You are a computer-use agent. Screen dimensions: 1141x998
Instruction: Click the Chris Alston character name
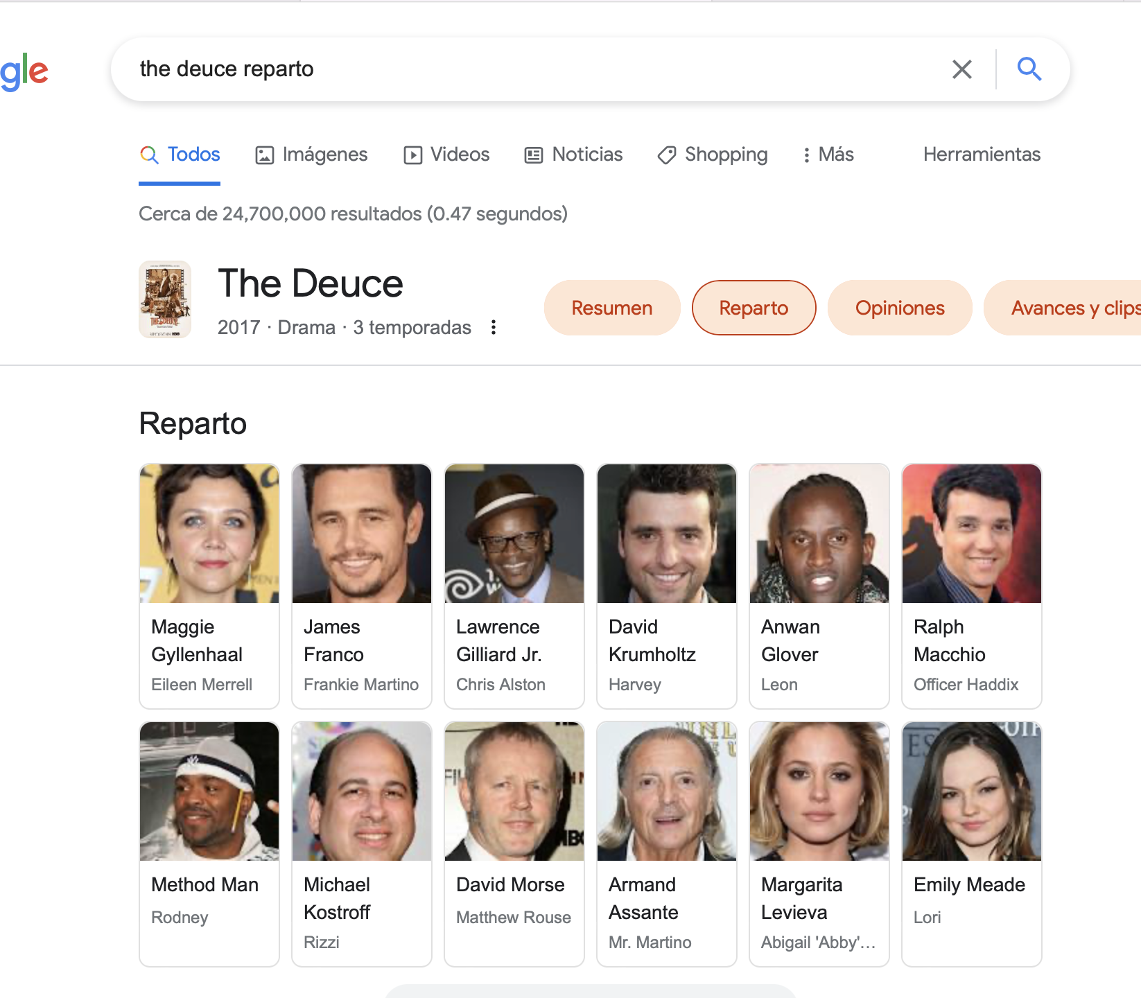click(500, 684)
